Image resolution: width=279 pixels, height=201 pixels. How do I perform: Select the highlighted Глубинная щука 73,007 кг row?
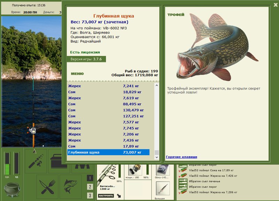point(108,152)
